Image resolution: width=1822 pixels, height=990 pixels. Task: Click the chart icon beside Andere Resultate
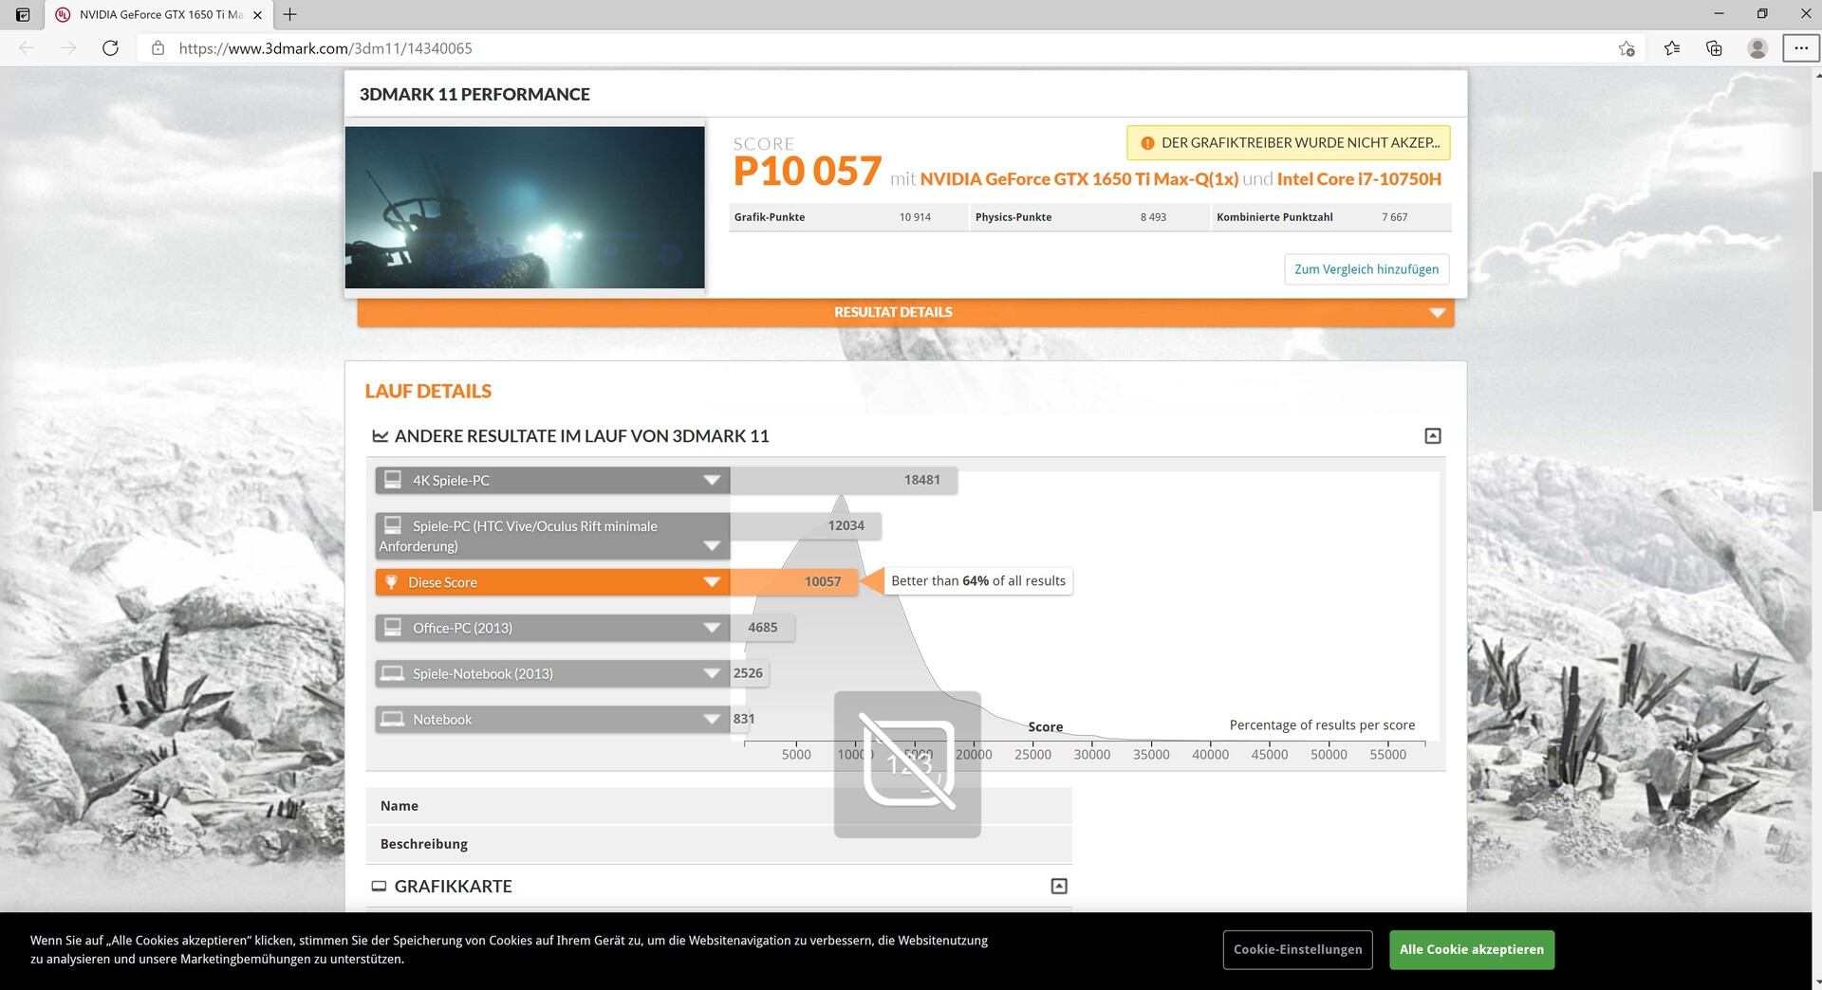381,436
